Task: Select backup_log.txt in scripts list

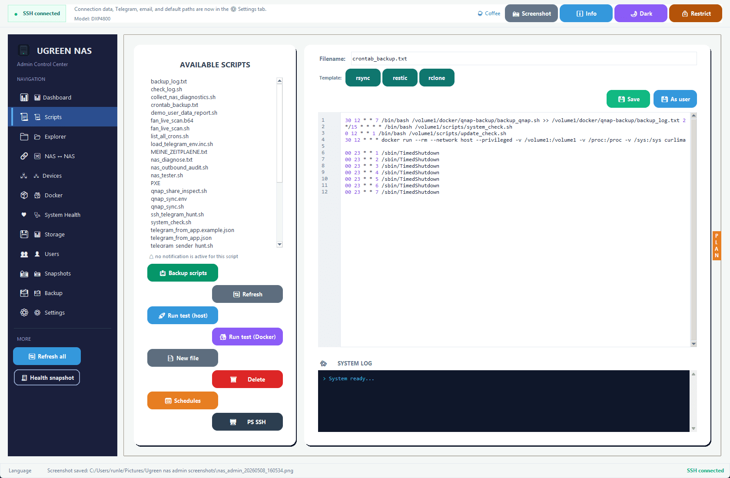Action: tap(169, 81)
